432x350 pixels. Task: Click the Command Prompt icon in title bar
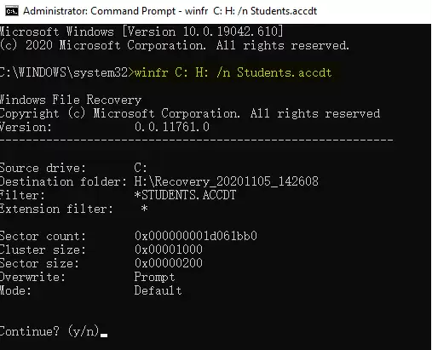pos(12,11)
